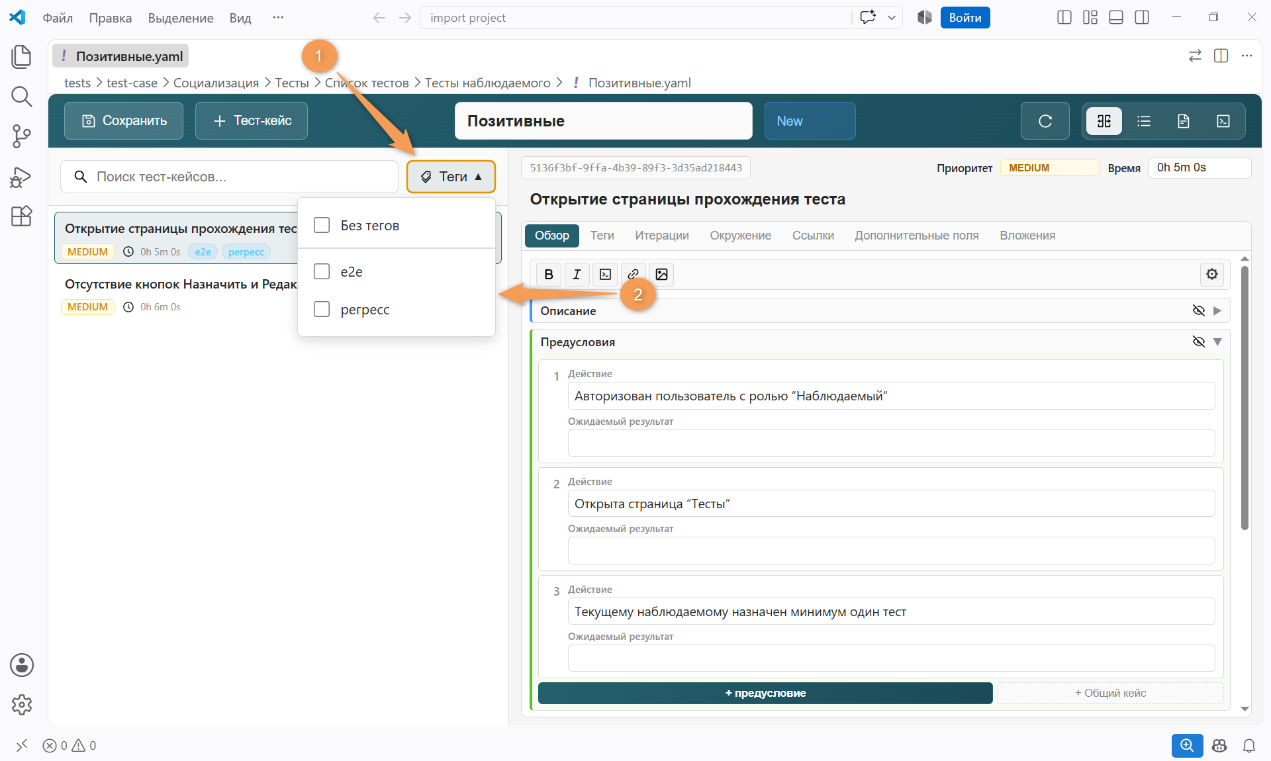
Task: Check the 'e2e' tag checkbox
Action: [x=322, y=271]
